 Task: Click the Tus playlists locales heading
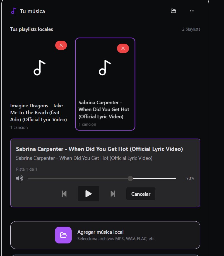32,29
